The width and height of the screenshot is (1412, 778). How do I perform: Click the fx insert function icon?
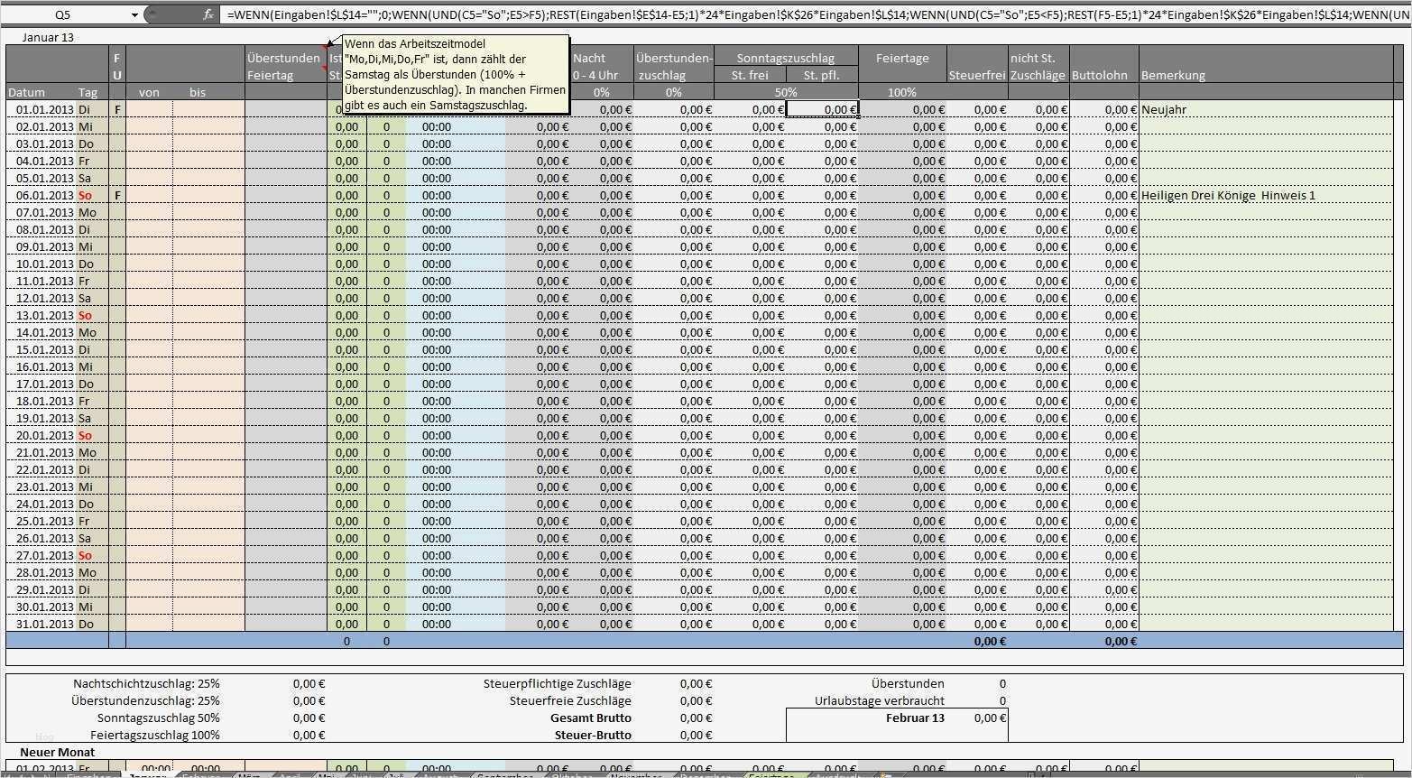[x=208, y=14]
